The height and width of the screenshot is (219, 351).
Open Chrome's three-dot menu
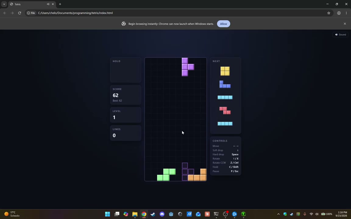tap(346, 13)
